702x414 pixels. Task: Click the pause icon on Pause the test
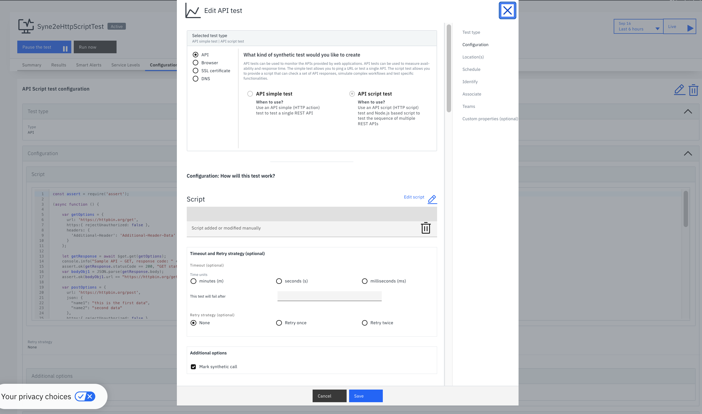click(65, 49)
